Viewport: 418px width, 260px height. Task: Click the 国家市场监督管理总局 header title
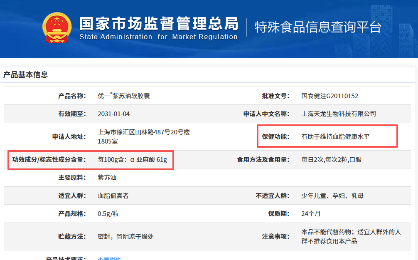(x=159, y=24)
